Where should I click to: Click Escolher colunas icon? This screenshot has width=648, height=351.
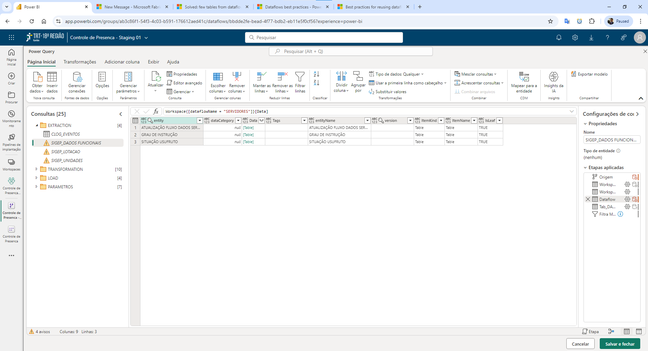pyautogui.click(x=218, y=77)
